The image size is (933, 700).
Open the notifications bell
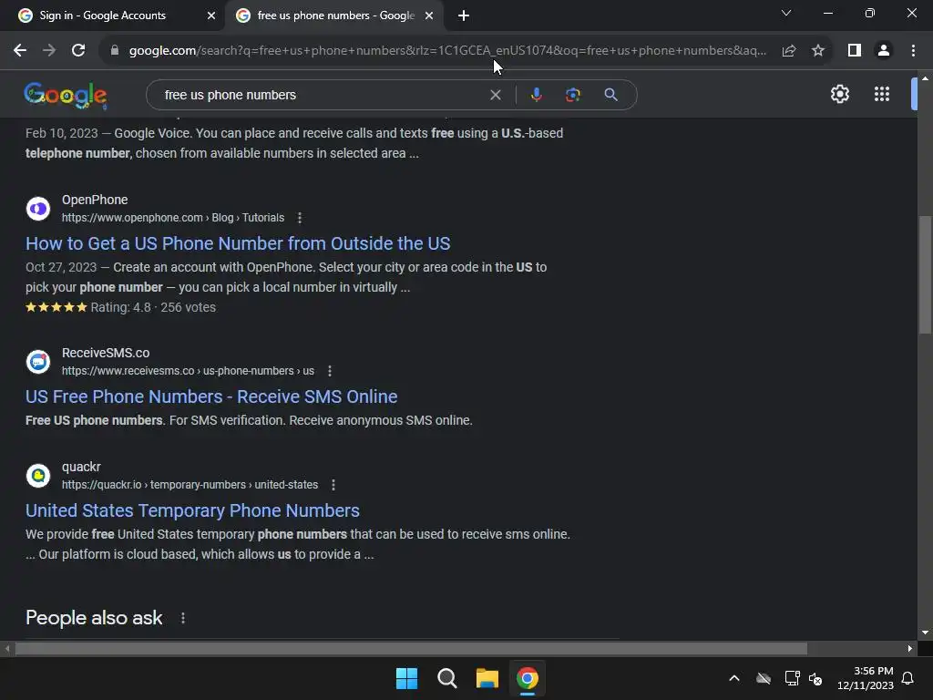pos(907,678)
